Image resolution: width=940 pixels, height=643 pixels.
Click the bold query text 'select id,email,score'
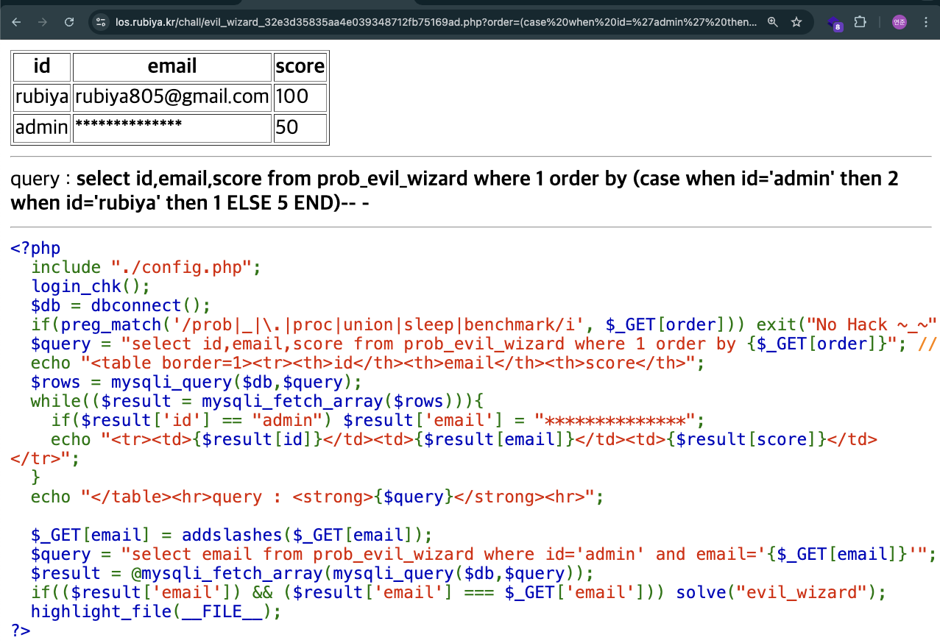click(169, 180)
